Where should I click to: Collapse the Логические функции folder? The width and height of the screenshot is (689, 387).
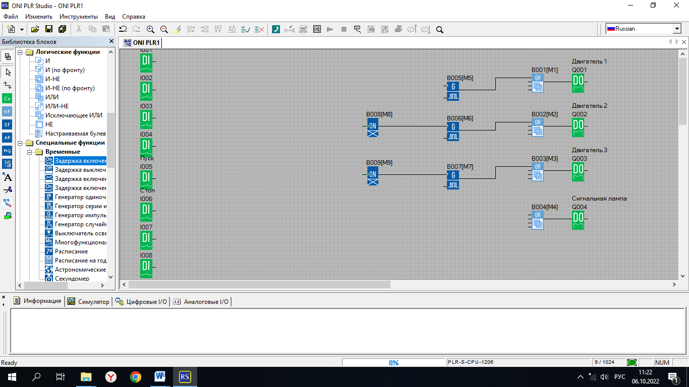click(21, 52)
